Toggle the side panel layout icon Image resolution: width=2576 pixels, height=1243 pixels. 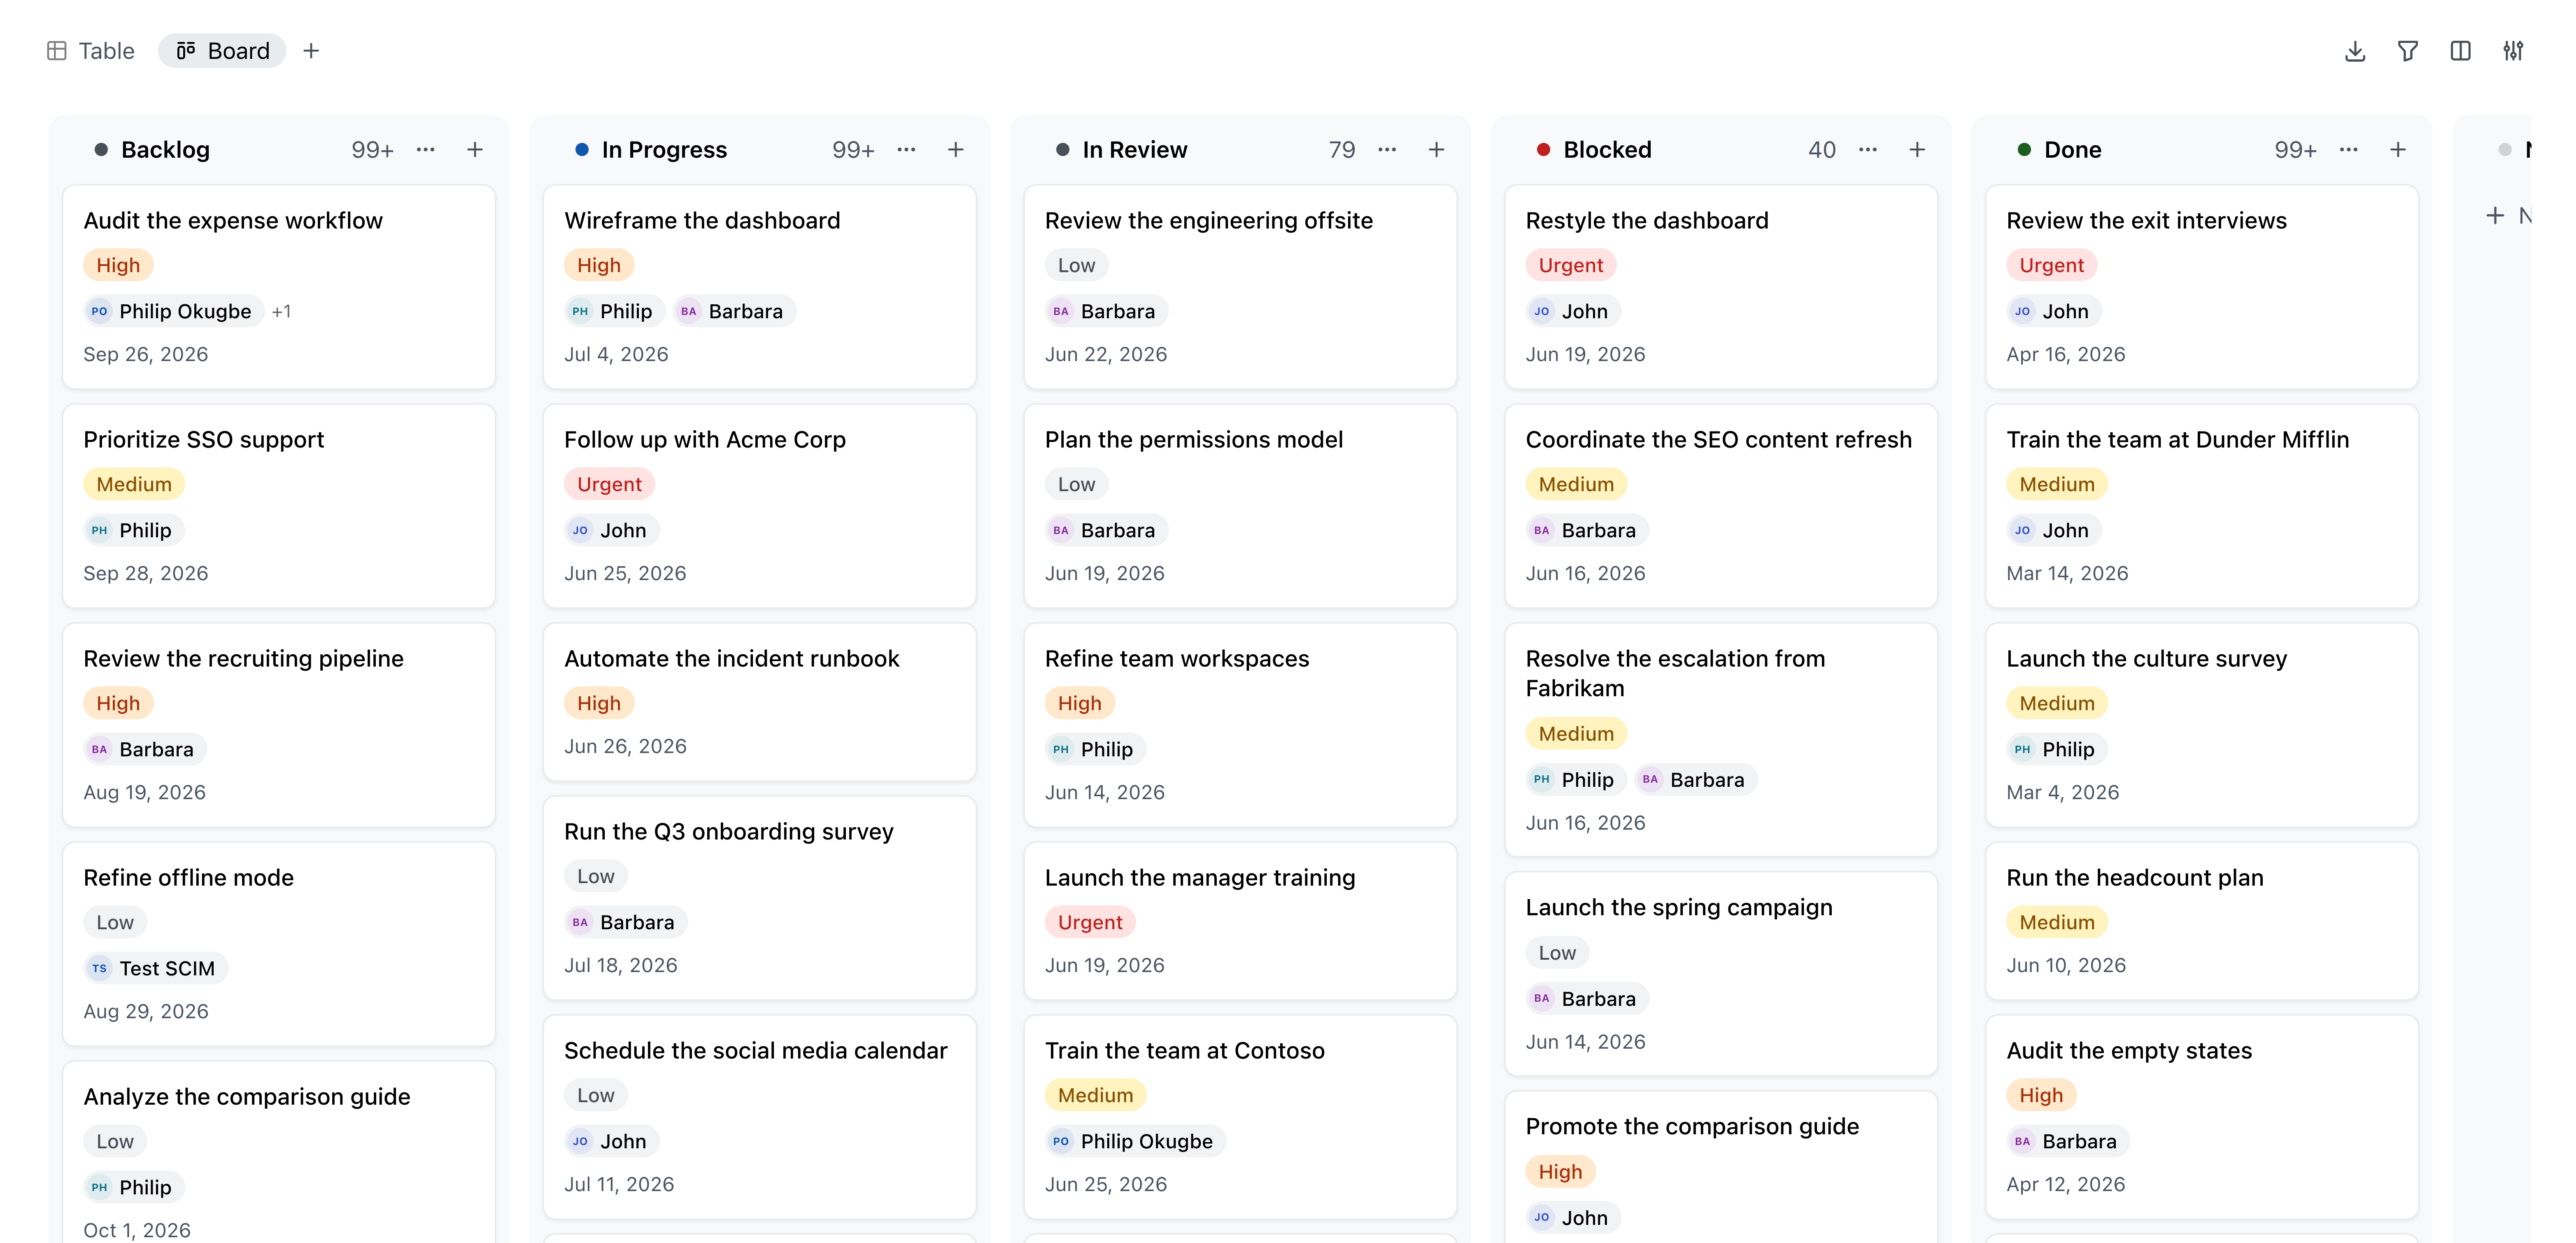[x=2461, y=51]
